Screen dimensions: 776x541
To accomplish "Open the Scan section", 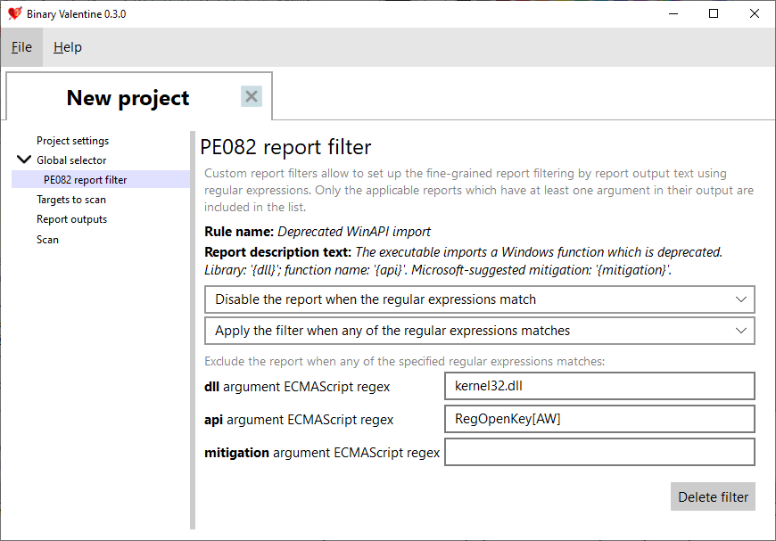I will 47,240.
